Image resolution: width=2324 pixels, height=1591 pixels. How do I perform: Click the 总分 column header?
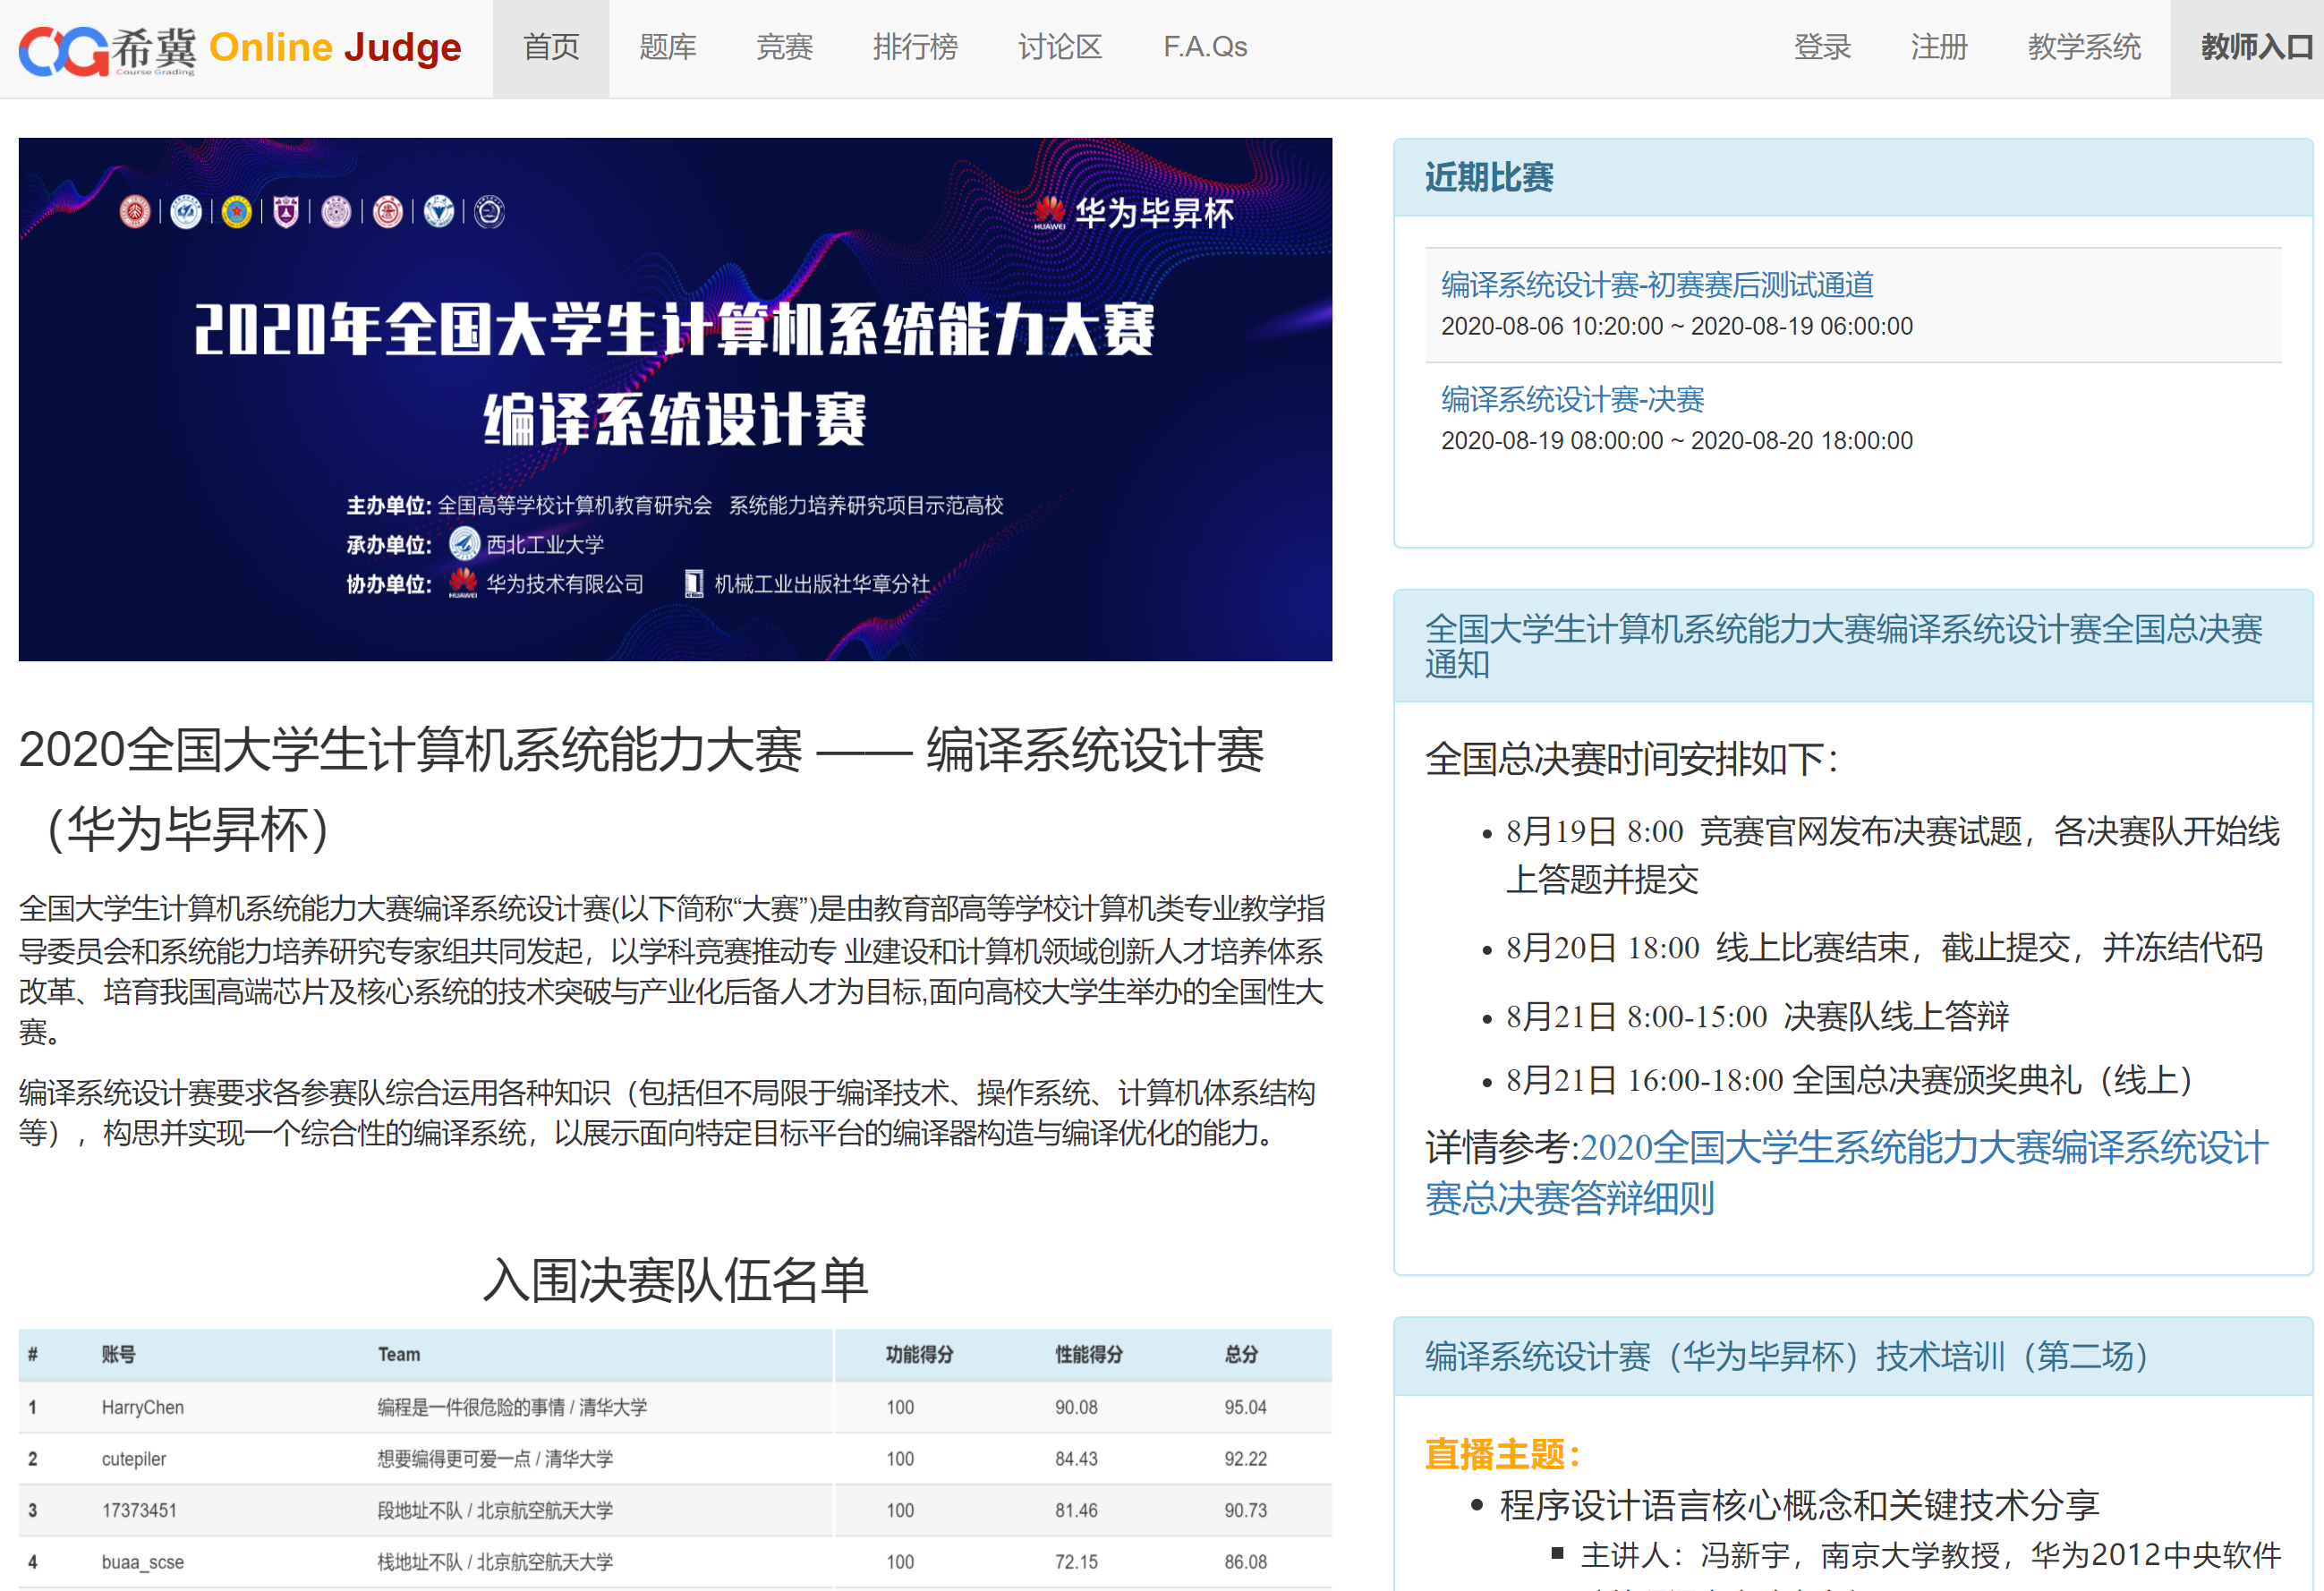(1241, 1354)
